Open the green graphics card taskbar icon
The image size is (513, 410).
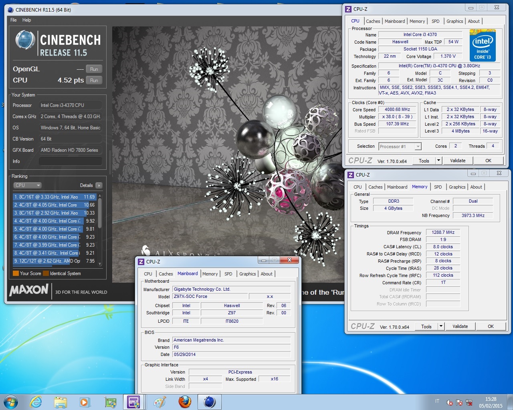pyautogui.click(x=110, y=402)
